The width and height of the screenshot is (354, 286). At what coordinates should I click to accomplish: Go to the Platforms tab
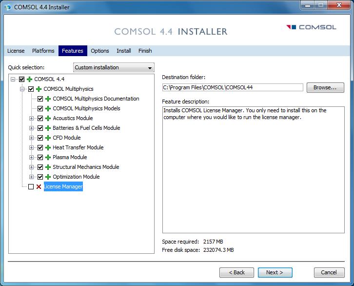tap(43, 51)
